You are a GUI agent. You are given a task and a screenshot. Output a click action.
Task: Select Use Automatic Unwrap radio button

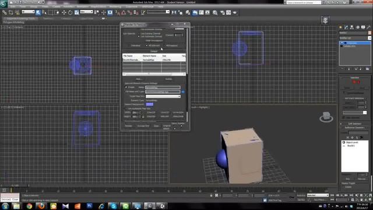(x=139, y=36)
